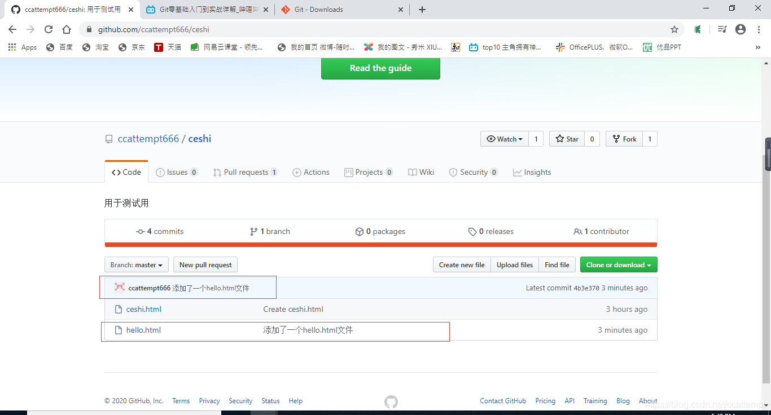Screen dimensions: 771x415
Task: Close the Git - Downloads tab
Action: click(401, 10)
